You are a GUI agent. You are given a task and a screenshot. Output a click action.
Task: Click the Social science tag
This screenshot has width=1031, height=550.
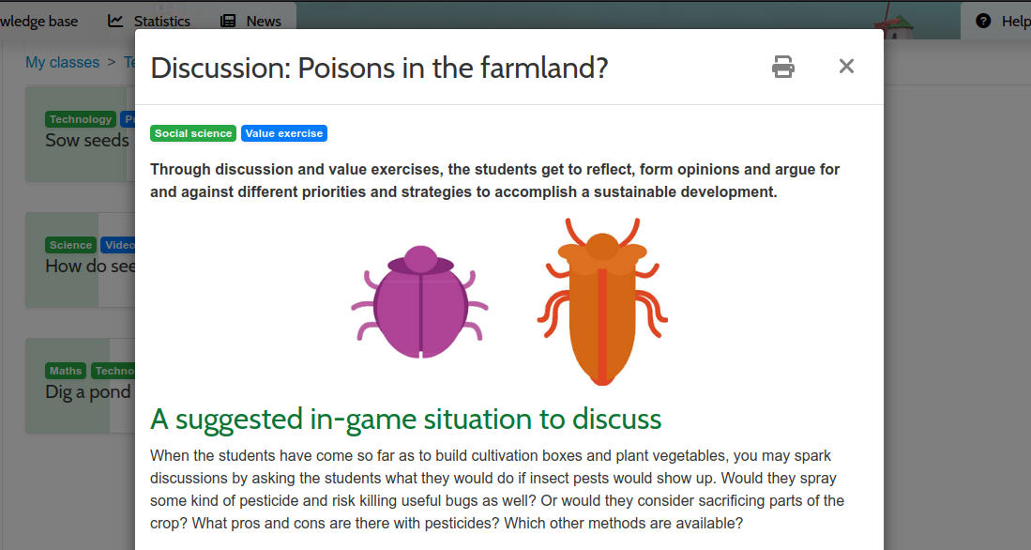(193, 133)
